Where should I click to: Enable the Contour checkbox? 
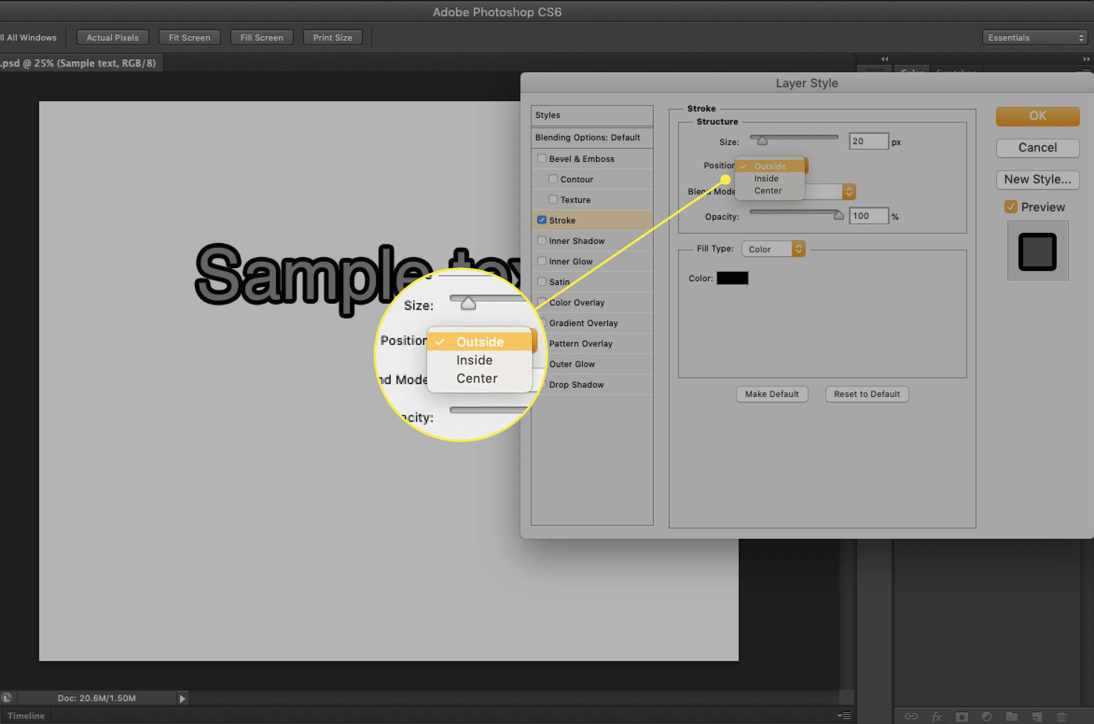553,179
